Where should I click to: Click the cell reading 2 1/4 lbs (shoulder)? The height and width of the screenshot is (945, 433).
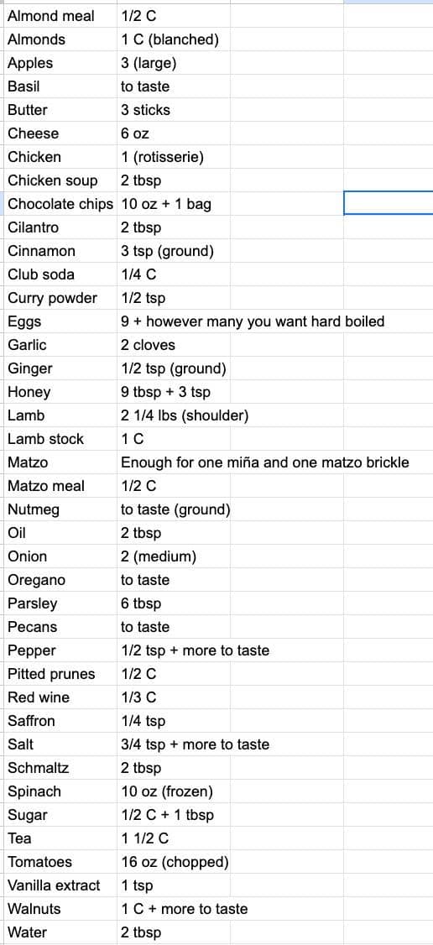[x=174, y=415]
